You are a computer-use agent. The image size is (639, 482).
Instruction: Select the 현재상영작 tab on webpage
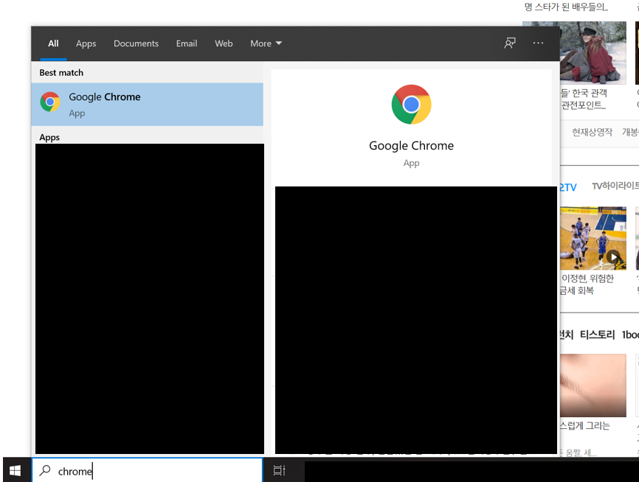[592, 132]
